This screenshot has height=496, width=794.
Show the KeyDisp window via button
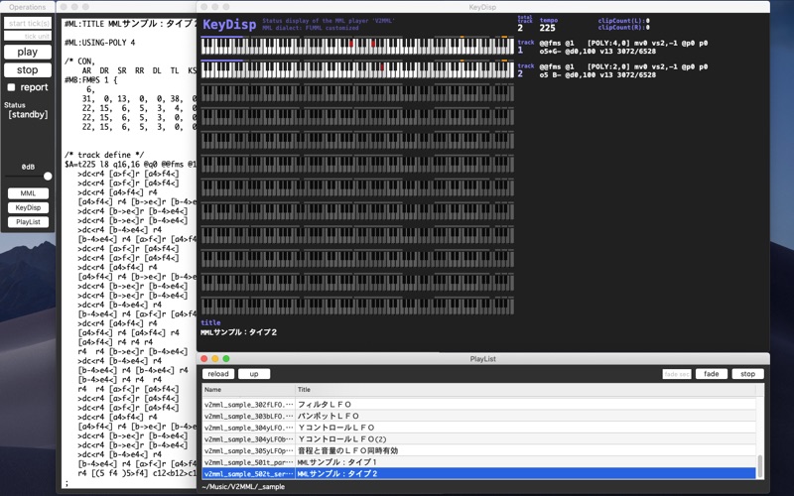(x=28, y=207)
